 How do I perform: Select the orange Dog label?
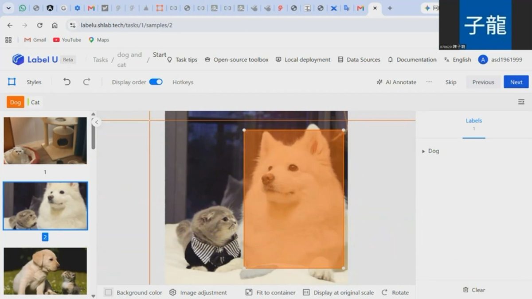(16, 102)
